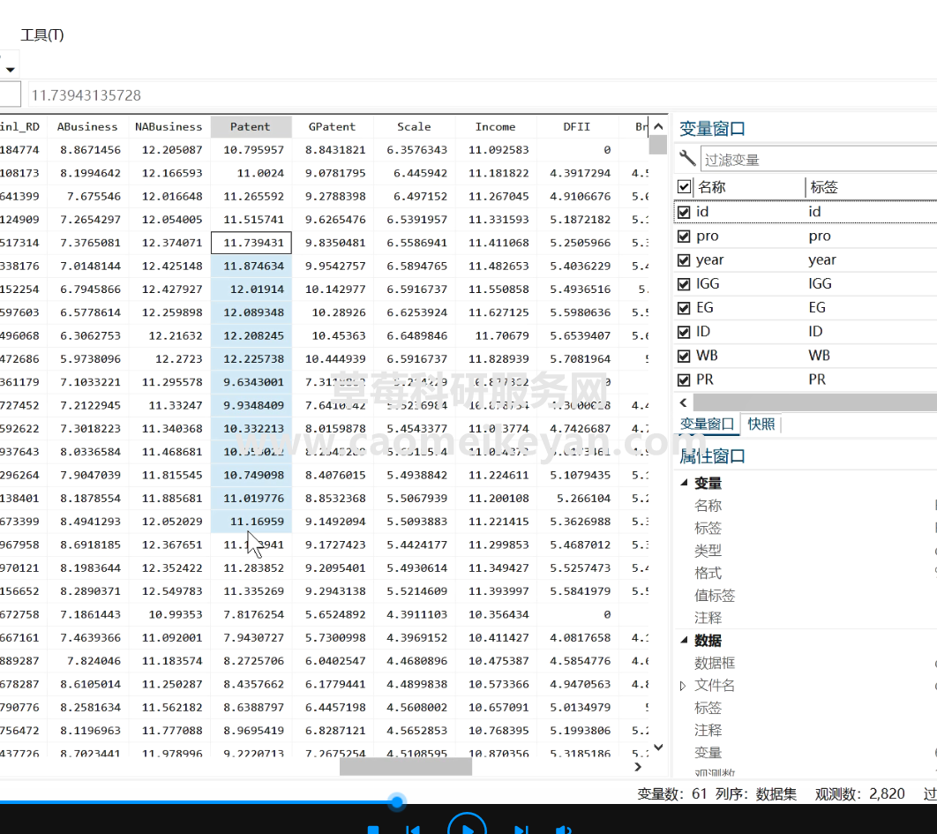This screenshot has height=834, width=937.
Task: Uncheck the year variable checkbox
Action: pos(685,260)
